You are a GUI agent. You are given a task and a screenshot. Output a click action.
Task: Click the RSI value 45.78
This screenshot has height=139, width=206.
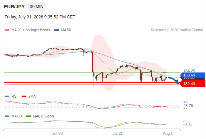pos(188,106)
